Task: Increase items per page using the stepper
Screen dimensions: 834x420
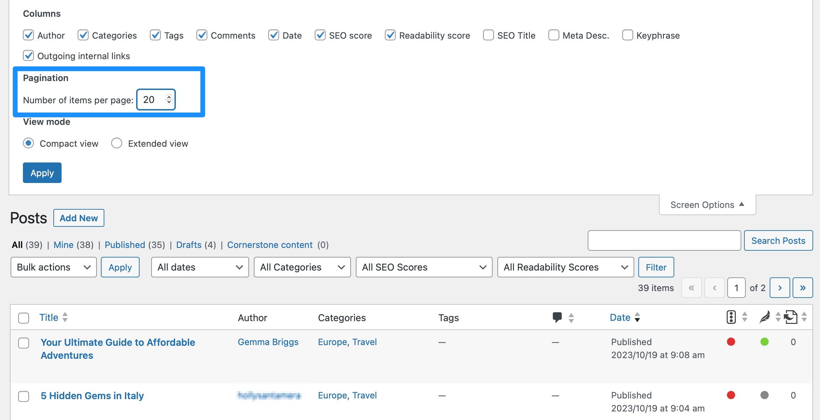Action: coord(169,97)
